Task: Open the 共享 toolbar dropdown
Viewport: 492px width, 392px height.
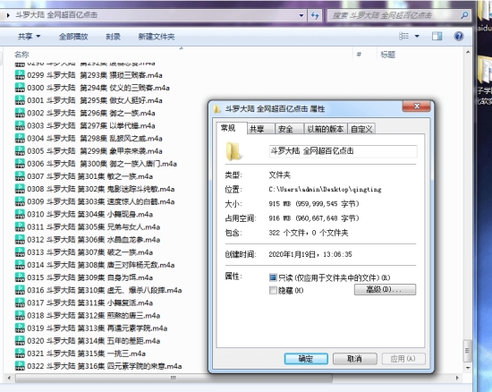Action: pos(30,37)
